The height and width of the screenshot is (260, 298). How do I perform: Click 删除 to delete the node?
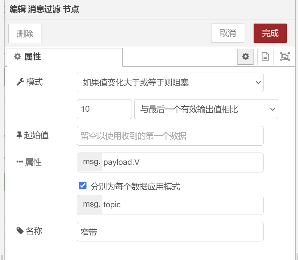(25, 33)
